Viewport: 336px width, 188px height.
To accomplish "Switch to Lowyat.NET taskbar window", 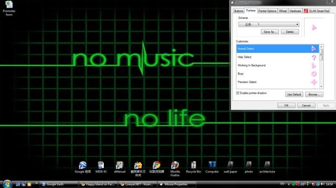I will (x=138, y=184).
